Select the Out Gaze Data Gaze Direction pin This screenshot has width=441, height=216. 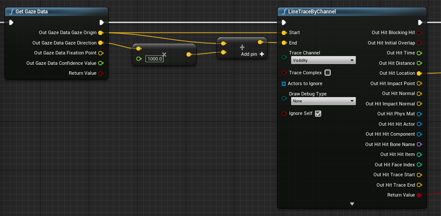pos(100,43)
